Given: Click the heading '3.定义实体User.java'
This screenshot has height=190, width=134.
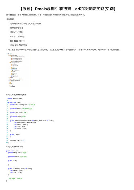Looking at the screenshot, I should (15, 147).
